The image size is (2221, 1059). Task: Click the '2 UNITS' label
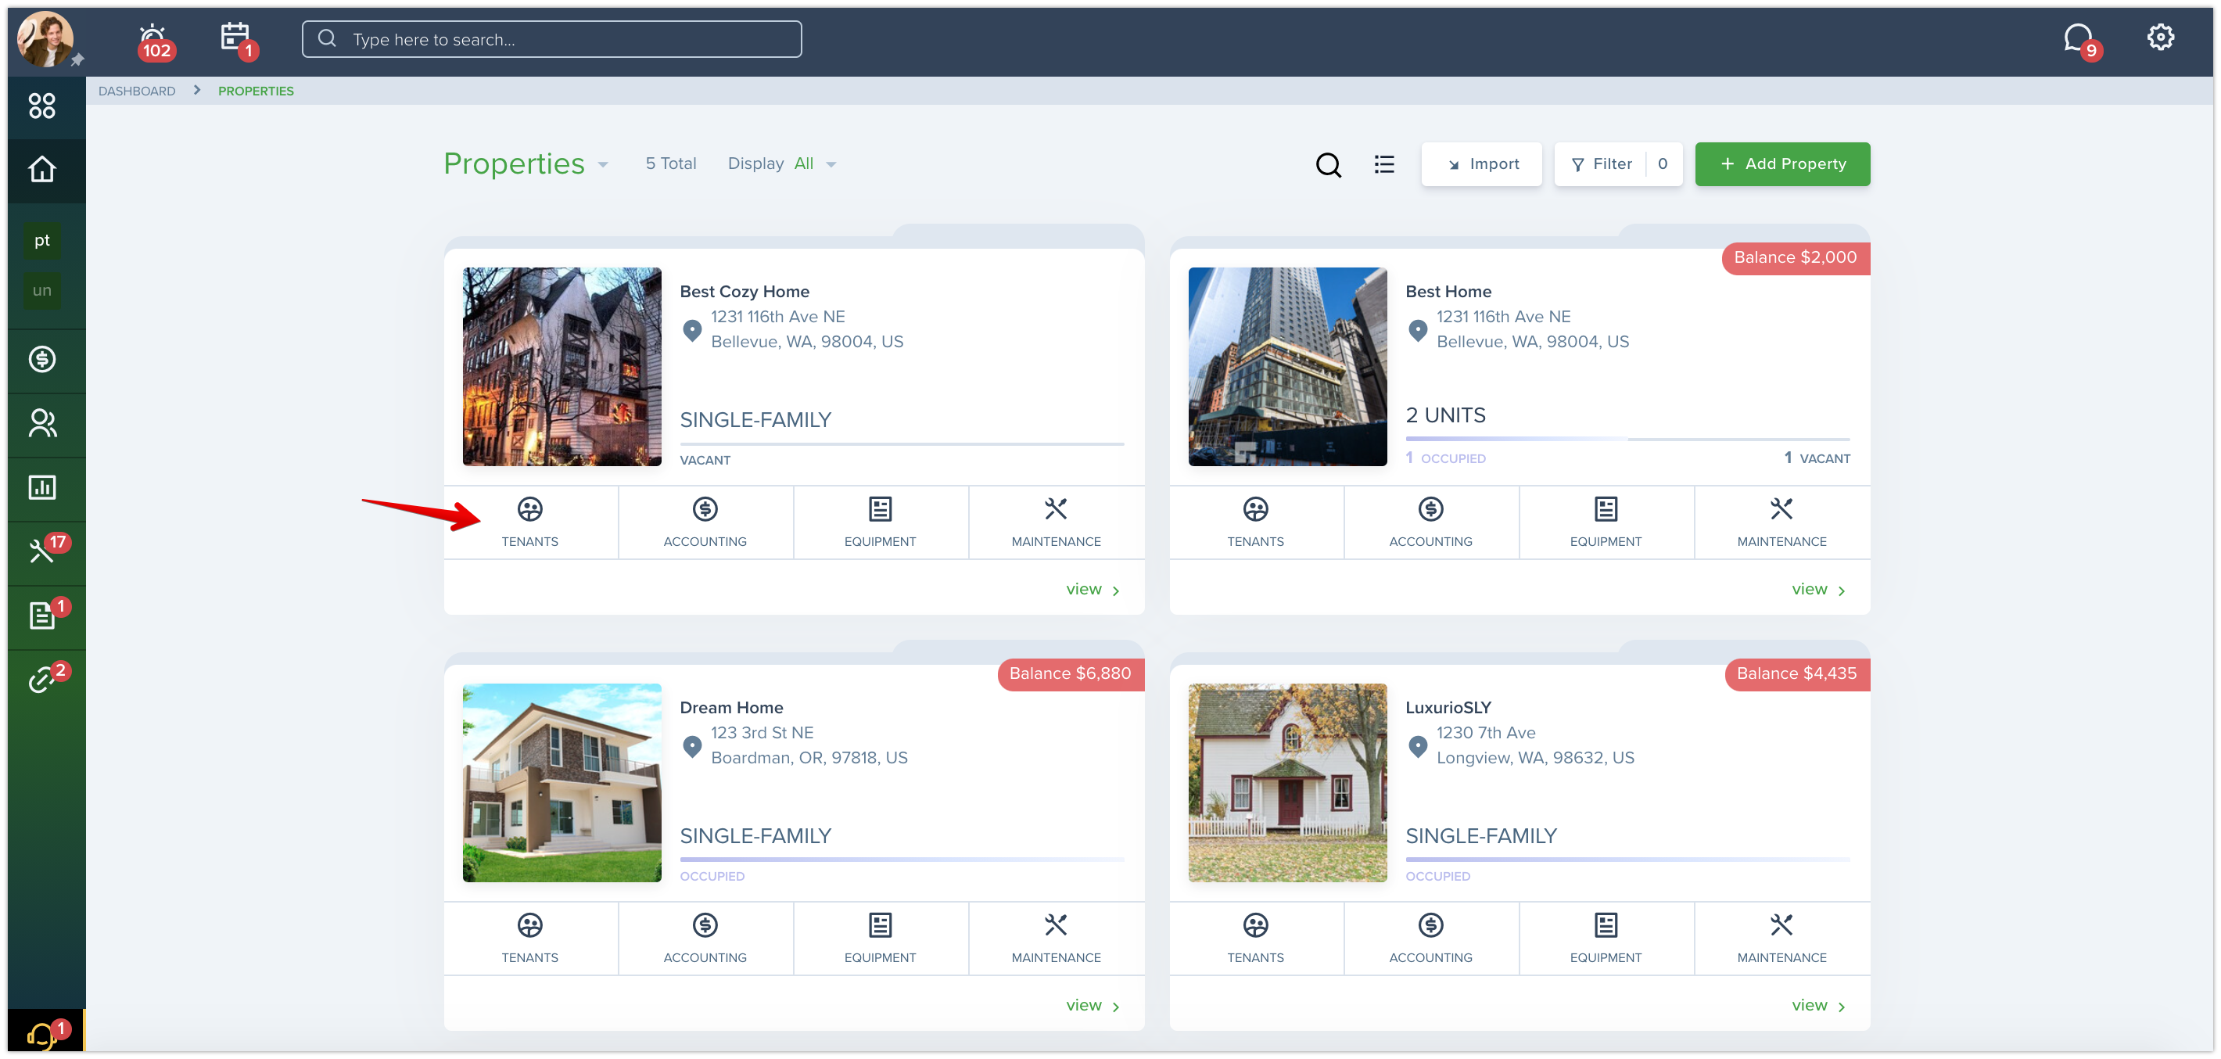coord(1445,415)
